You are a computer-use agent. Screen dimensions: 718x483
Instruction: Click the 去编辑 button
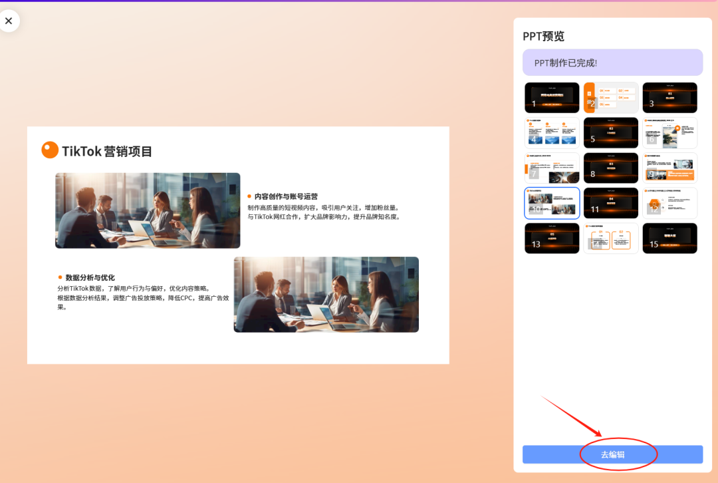tap(612, 454)
